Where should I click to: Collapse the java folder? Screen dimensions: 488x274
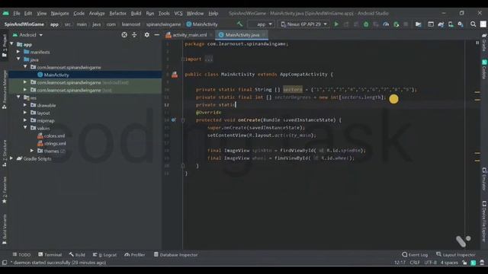point(18,59)
